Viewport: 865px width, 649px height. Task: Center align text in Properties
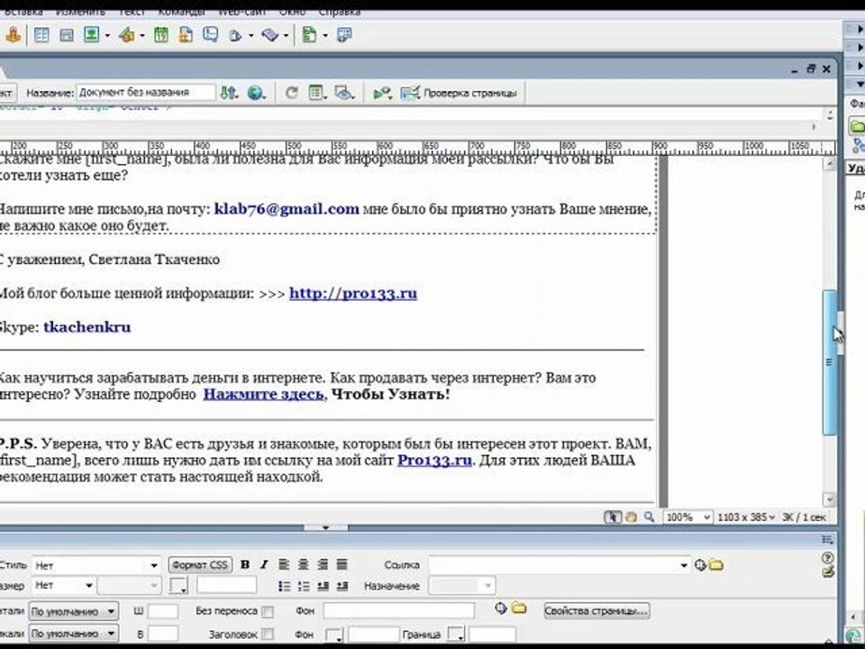[x=303, y=564]
